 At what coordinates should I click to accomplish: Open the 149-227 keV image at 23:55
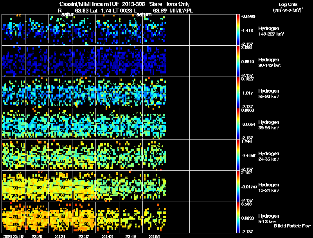154,30
